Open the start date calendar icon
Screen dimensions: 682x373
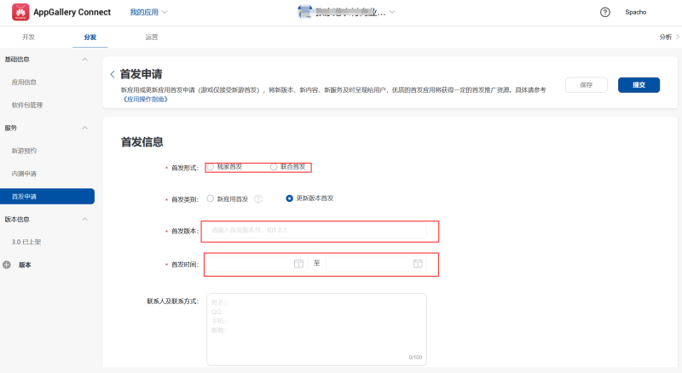coord(298,263)
